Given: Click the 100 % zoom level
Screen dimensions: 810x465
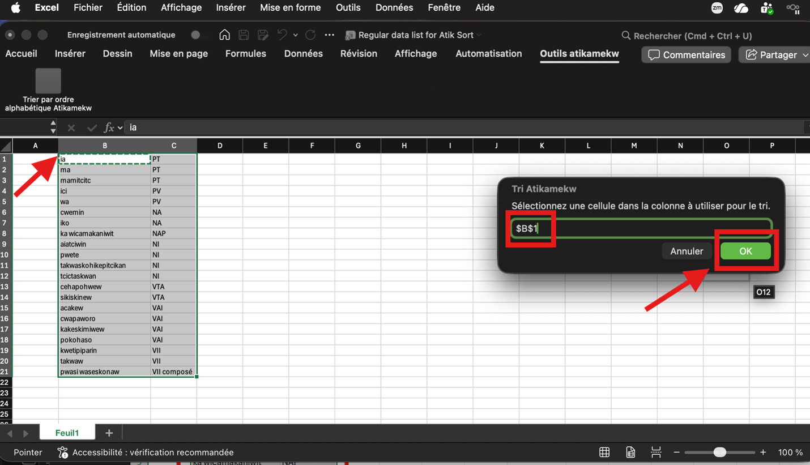Looking at the screenshot, I should [790, 453].
